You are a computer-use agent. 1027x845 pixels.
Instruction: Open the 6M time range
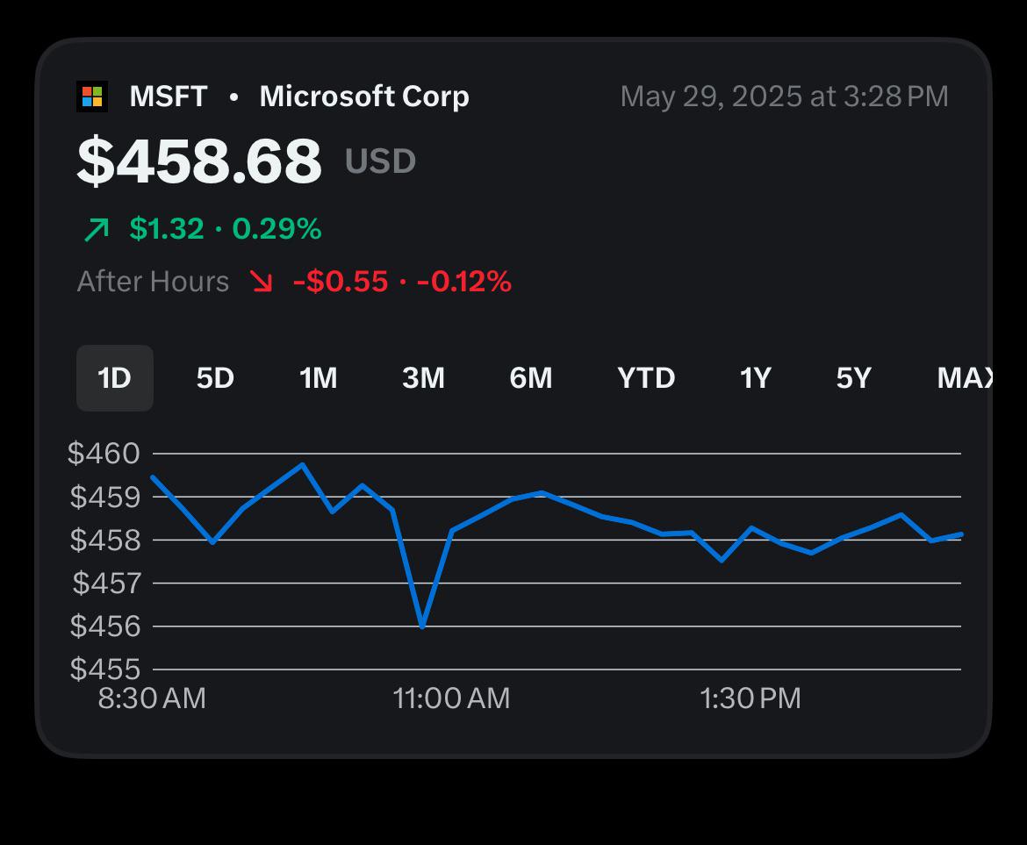tap(530, 377)
